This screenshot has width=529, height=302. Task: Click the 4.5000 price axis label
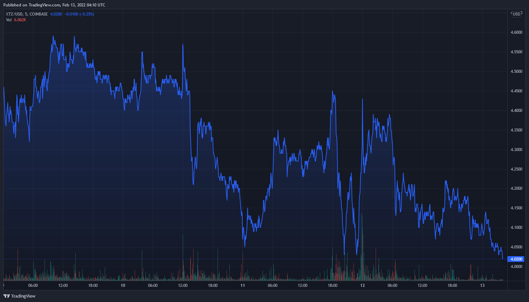coord(517,71)
